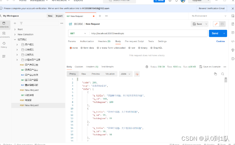The height and width of the screenshot is (145, 235).
Task: Open the Save dropdown arrow
Action: 206,24
